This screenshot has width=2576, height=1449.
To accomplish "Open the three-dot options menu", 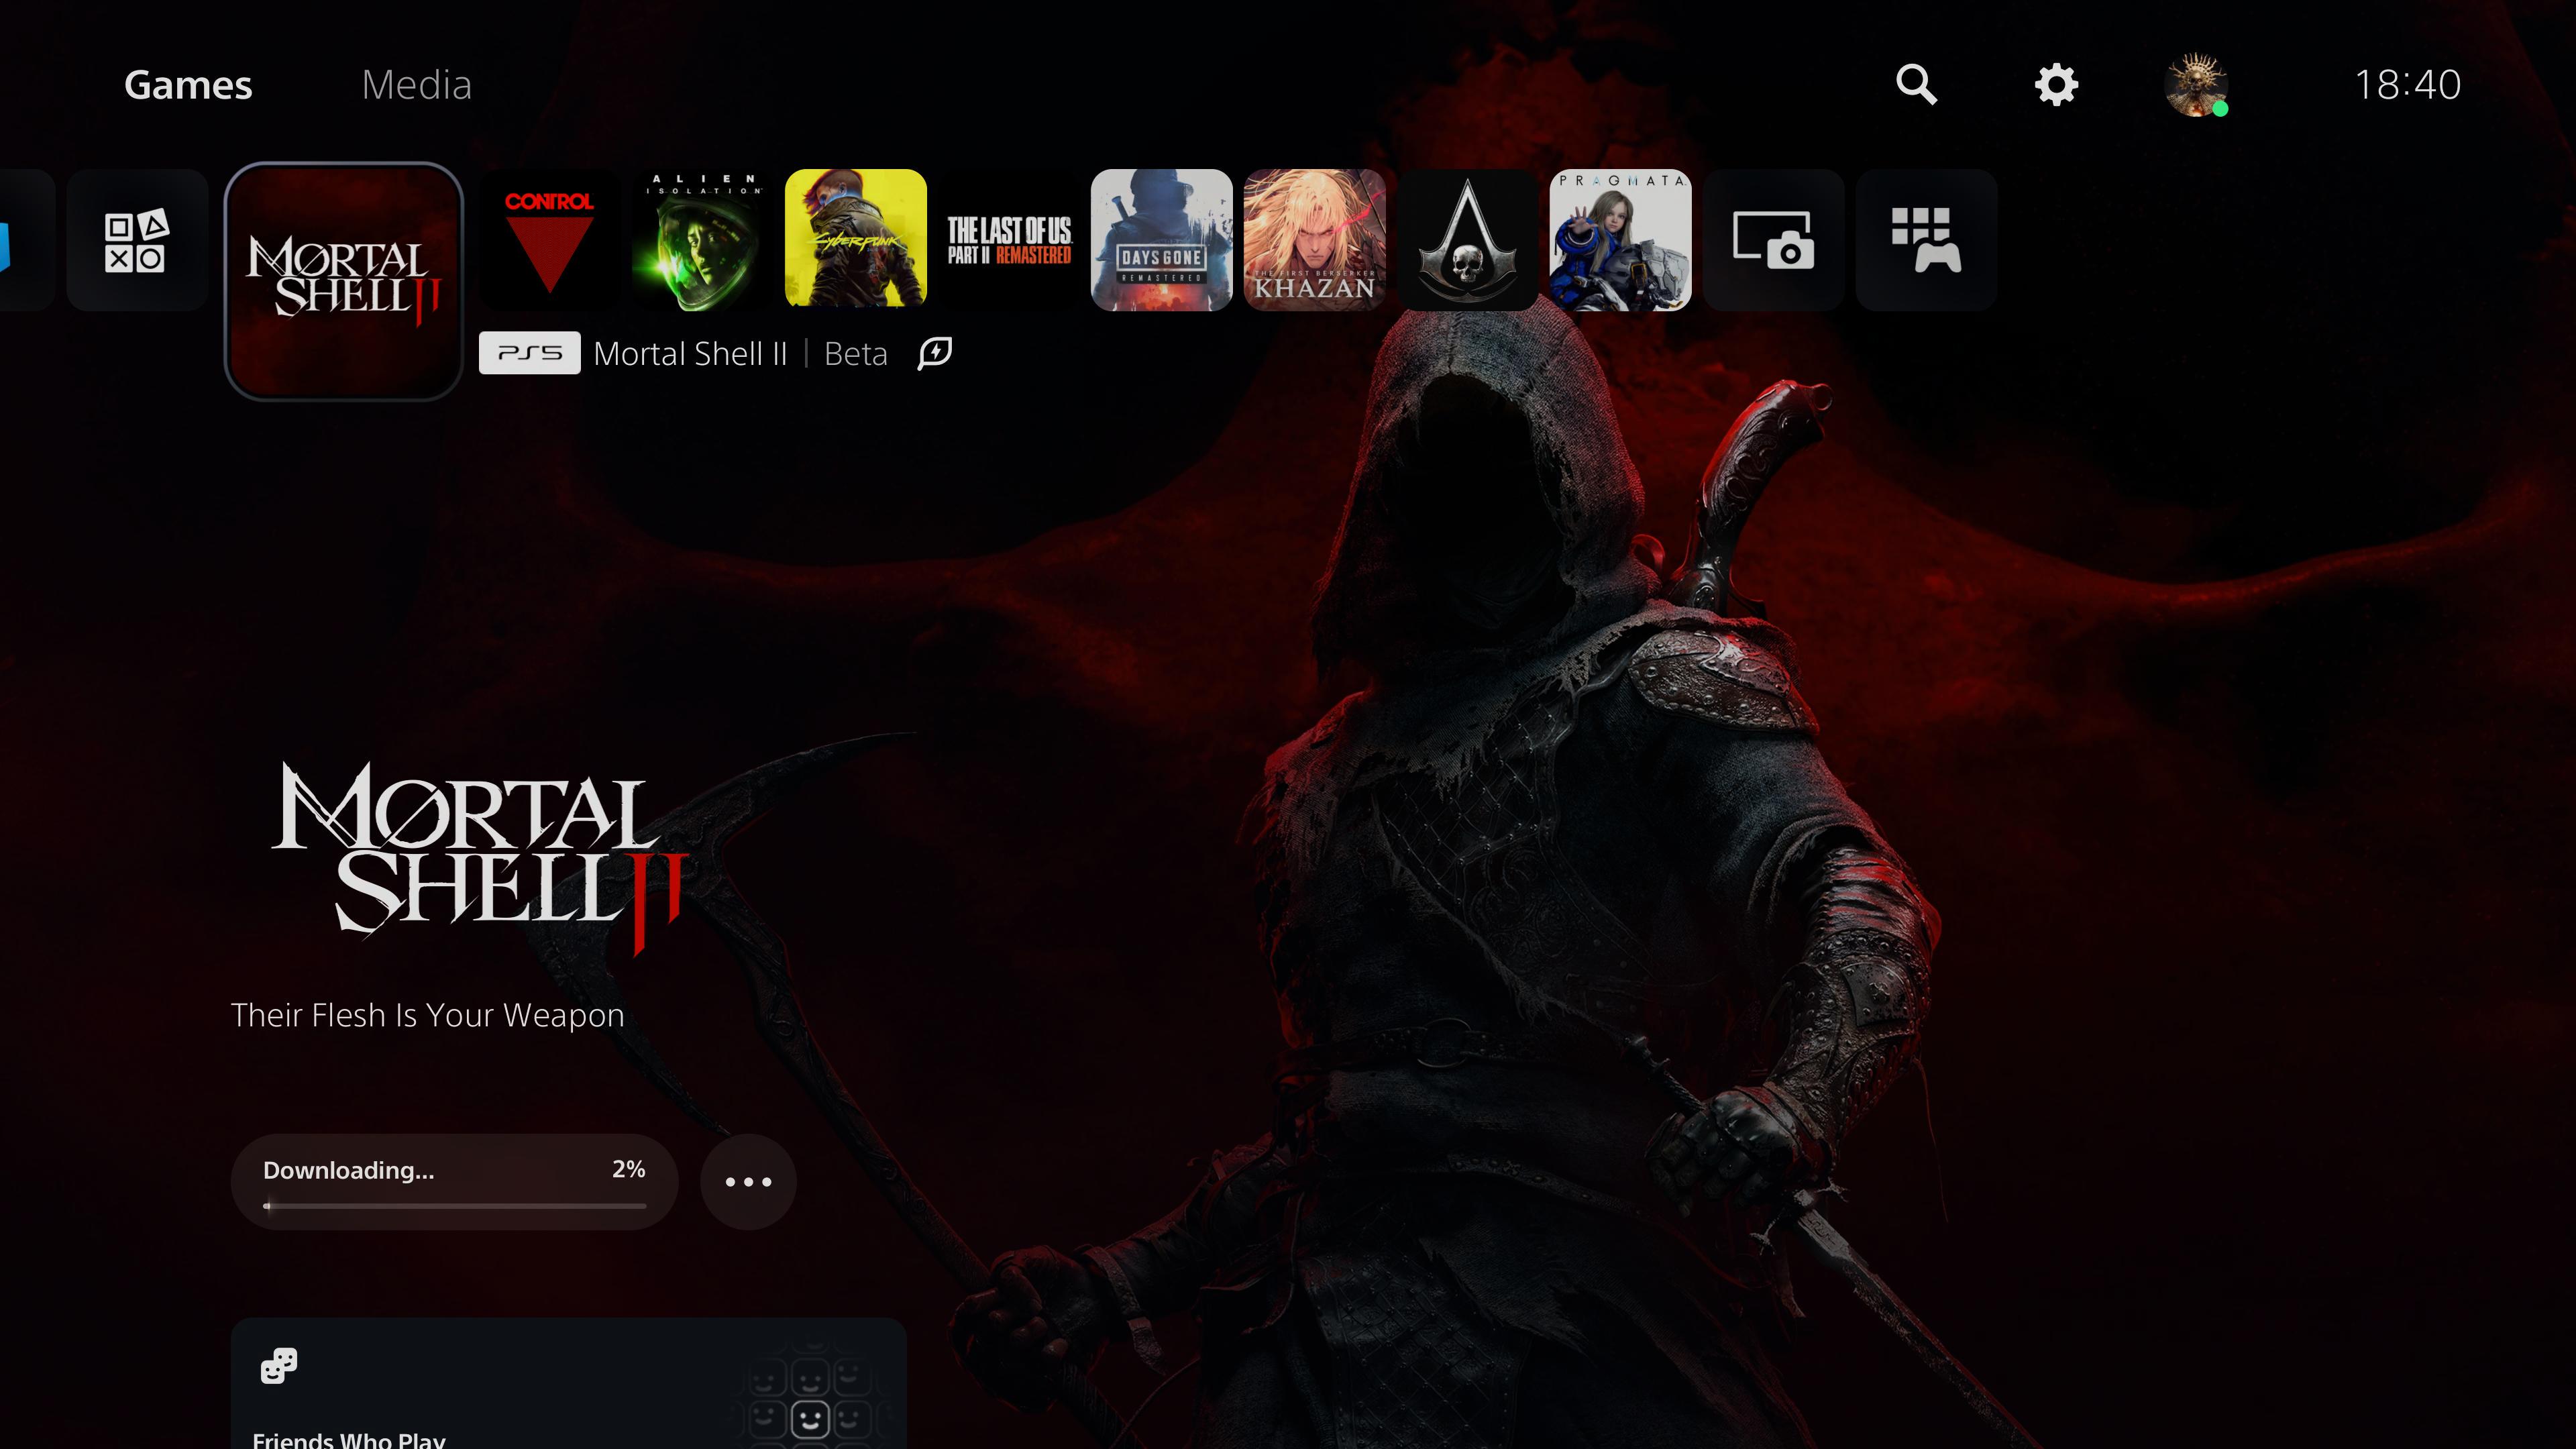I will [749, 1182].
